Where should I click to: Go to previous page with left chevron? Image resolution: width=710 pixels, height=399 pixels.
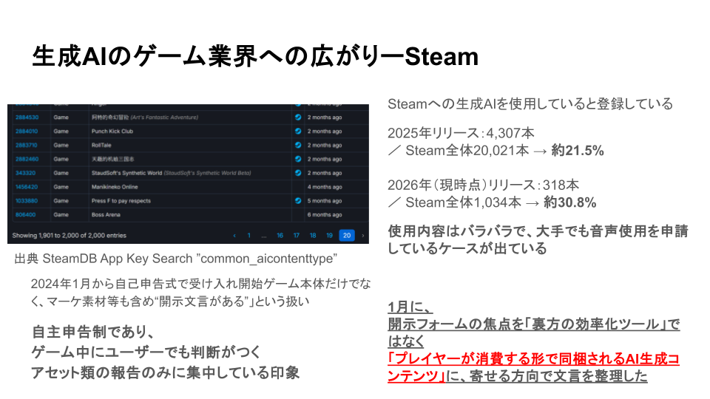234,236
